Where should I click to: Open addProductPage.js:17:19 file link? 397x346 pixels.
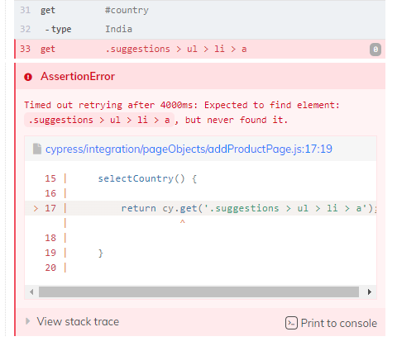[x=189, y=149]
